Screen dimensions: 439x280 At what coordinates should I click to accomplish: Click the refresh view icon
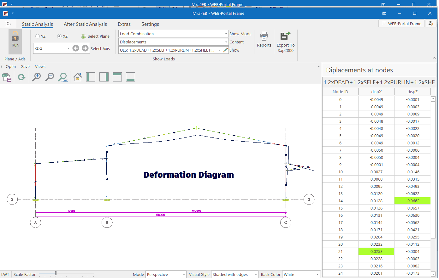(x=21, y=77)
